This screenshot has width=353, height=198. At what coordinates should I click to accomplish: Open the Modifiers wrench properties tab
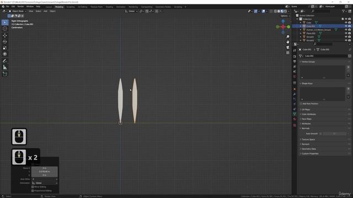(x=295, y=94)
